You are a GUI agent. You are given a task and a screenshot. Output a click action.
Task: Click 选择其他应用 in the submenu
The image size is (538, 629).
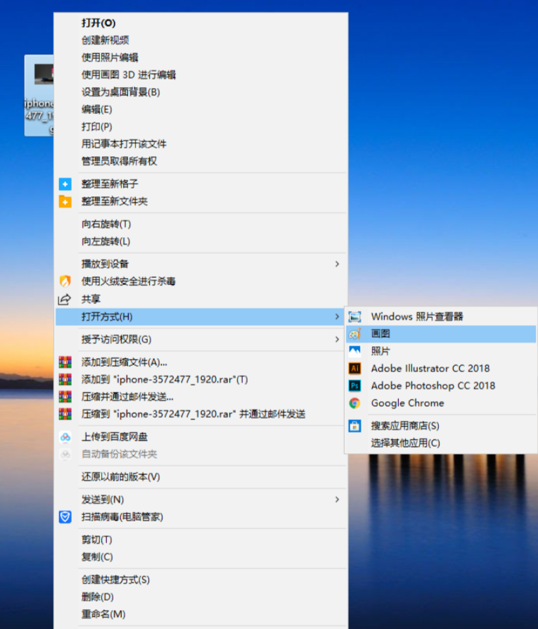(405, 443)
